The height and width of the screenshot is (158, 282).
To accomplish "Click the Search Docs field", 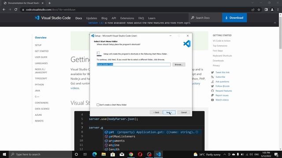I will click(205, 18).
